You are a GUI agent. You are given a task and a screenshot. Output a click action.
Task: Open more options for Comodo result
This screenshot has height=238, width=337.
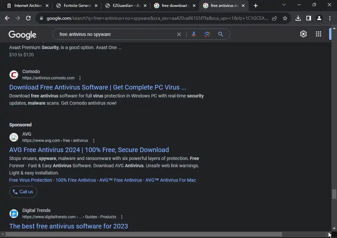tap(80, 78)
